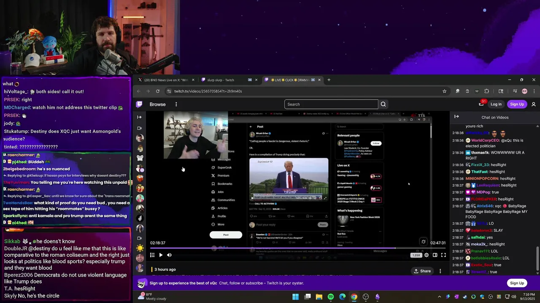Open the video chapters list icon

(x=152, y=255)
